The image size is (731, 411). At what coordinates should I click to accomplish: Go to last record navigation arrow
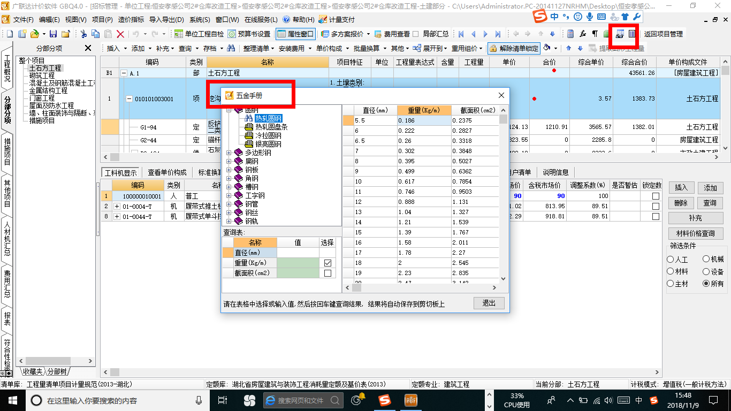click(x=498, y=34)
